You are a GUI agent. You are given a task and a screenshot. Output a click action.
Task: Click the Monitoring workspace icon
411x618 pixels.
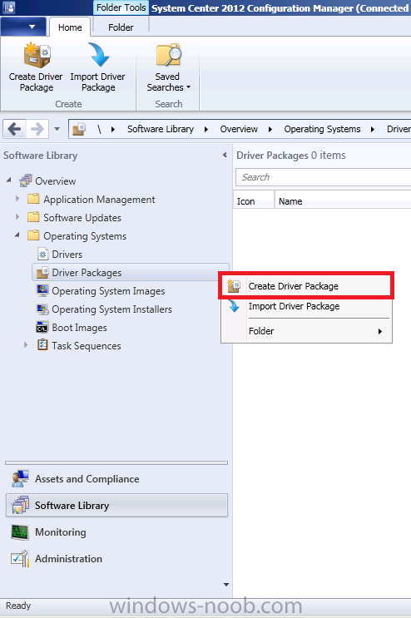click(x=20, y=532)
